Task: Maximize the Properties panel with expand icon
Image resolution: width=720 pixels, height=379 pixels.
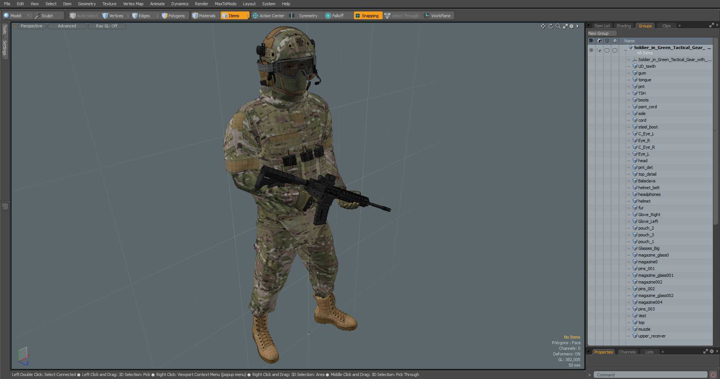Action: [705, 352]
